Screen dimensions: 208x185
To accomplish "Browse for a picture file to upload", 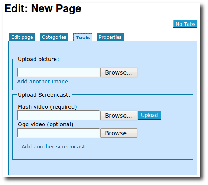I will (119, 72).
